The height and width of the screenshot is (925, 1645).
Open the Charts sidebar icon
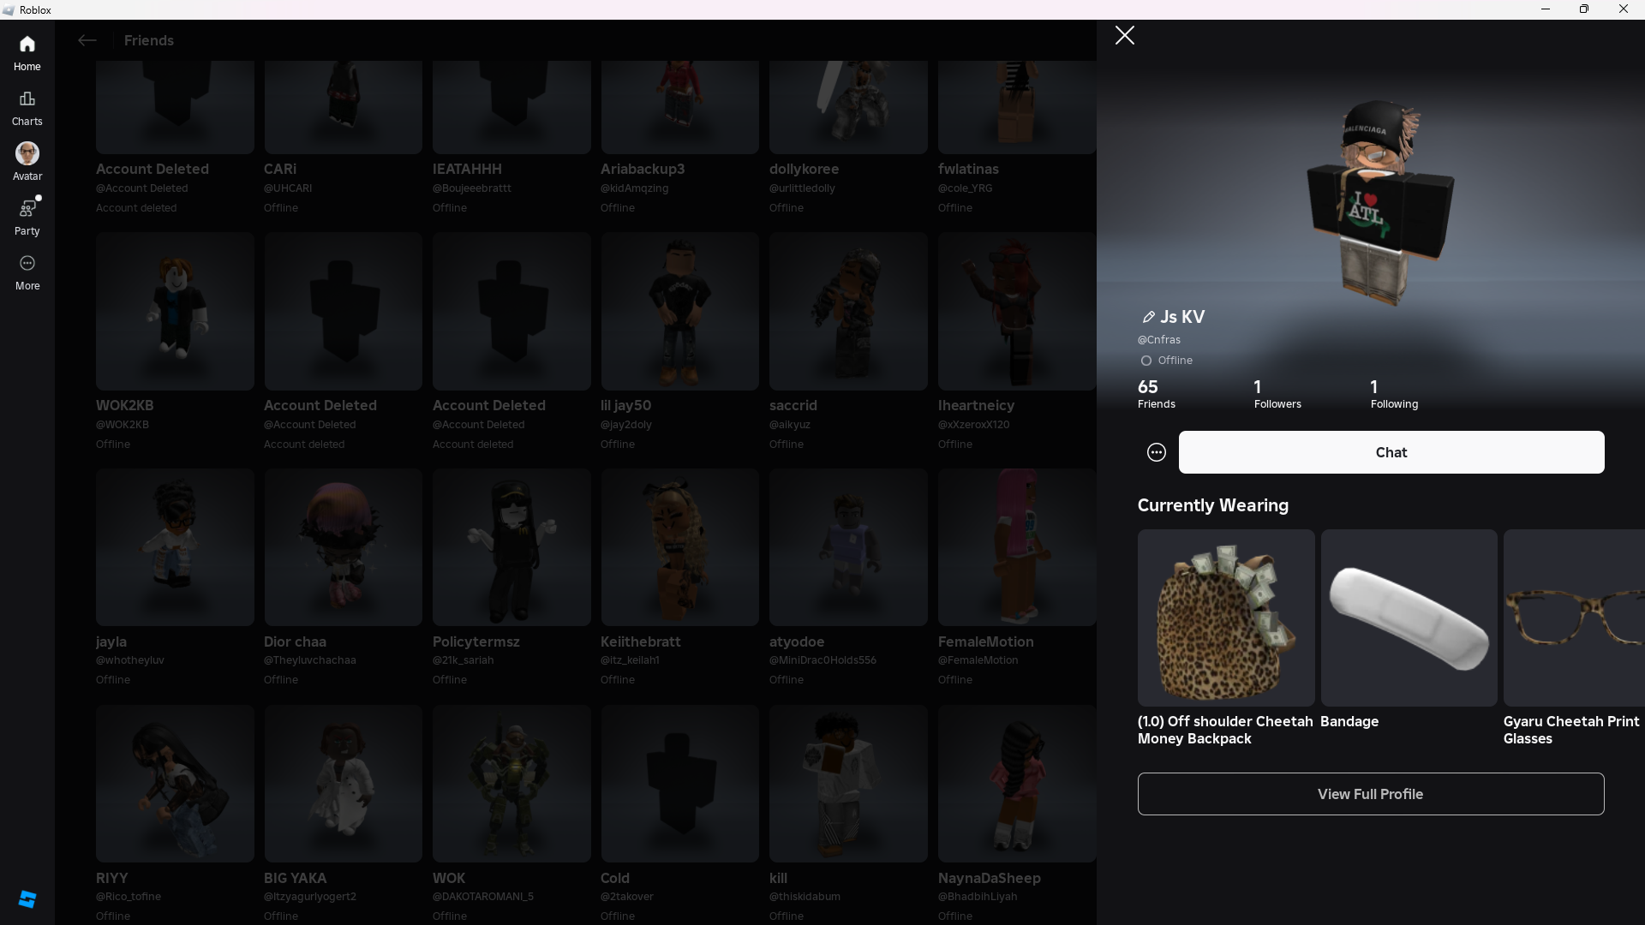coord(27,107)
